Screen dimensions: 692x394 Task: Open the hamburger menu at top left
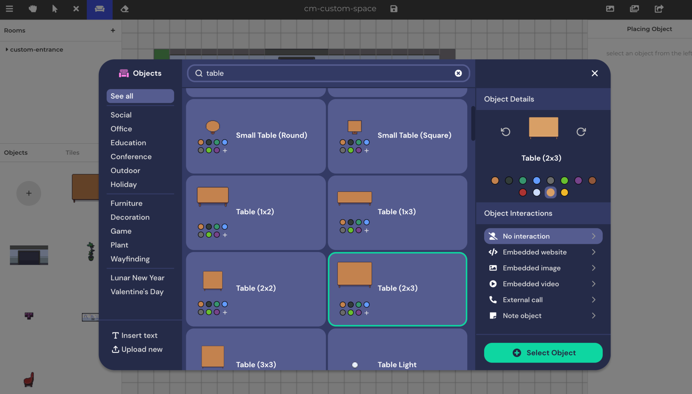coord(9,9)
